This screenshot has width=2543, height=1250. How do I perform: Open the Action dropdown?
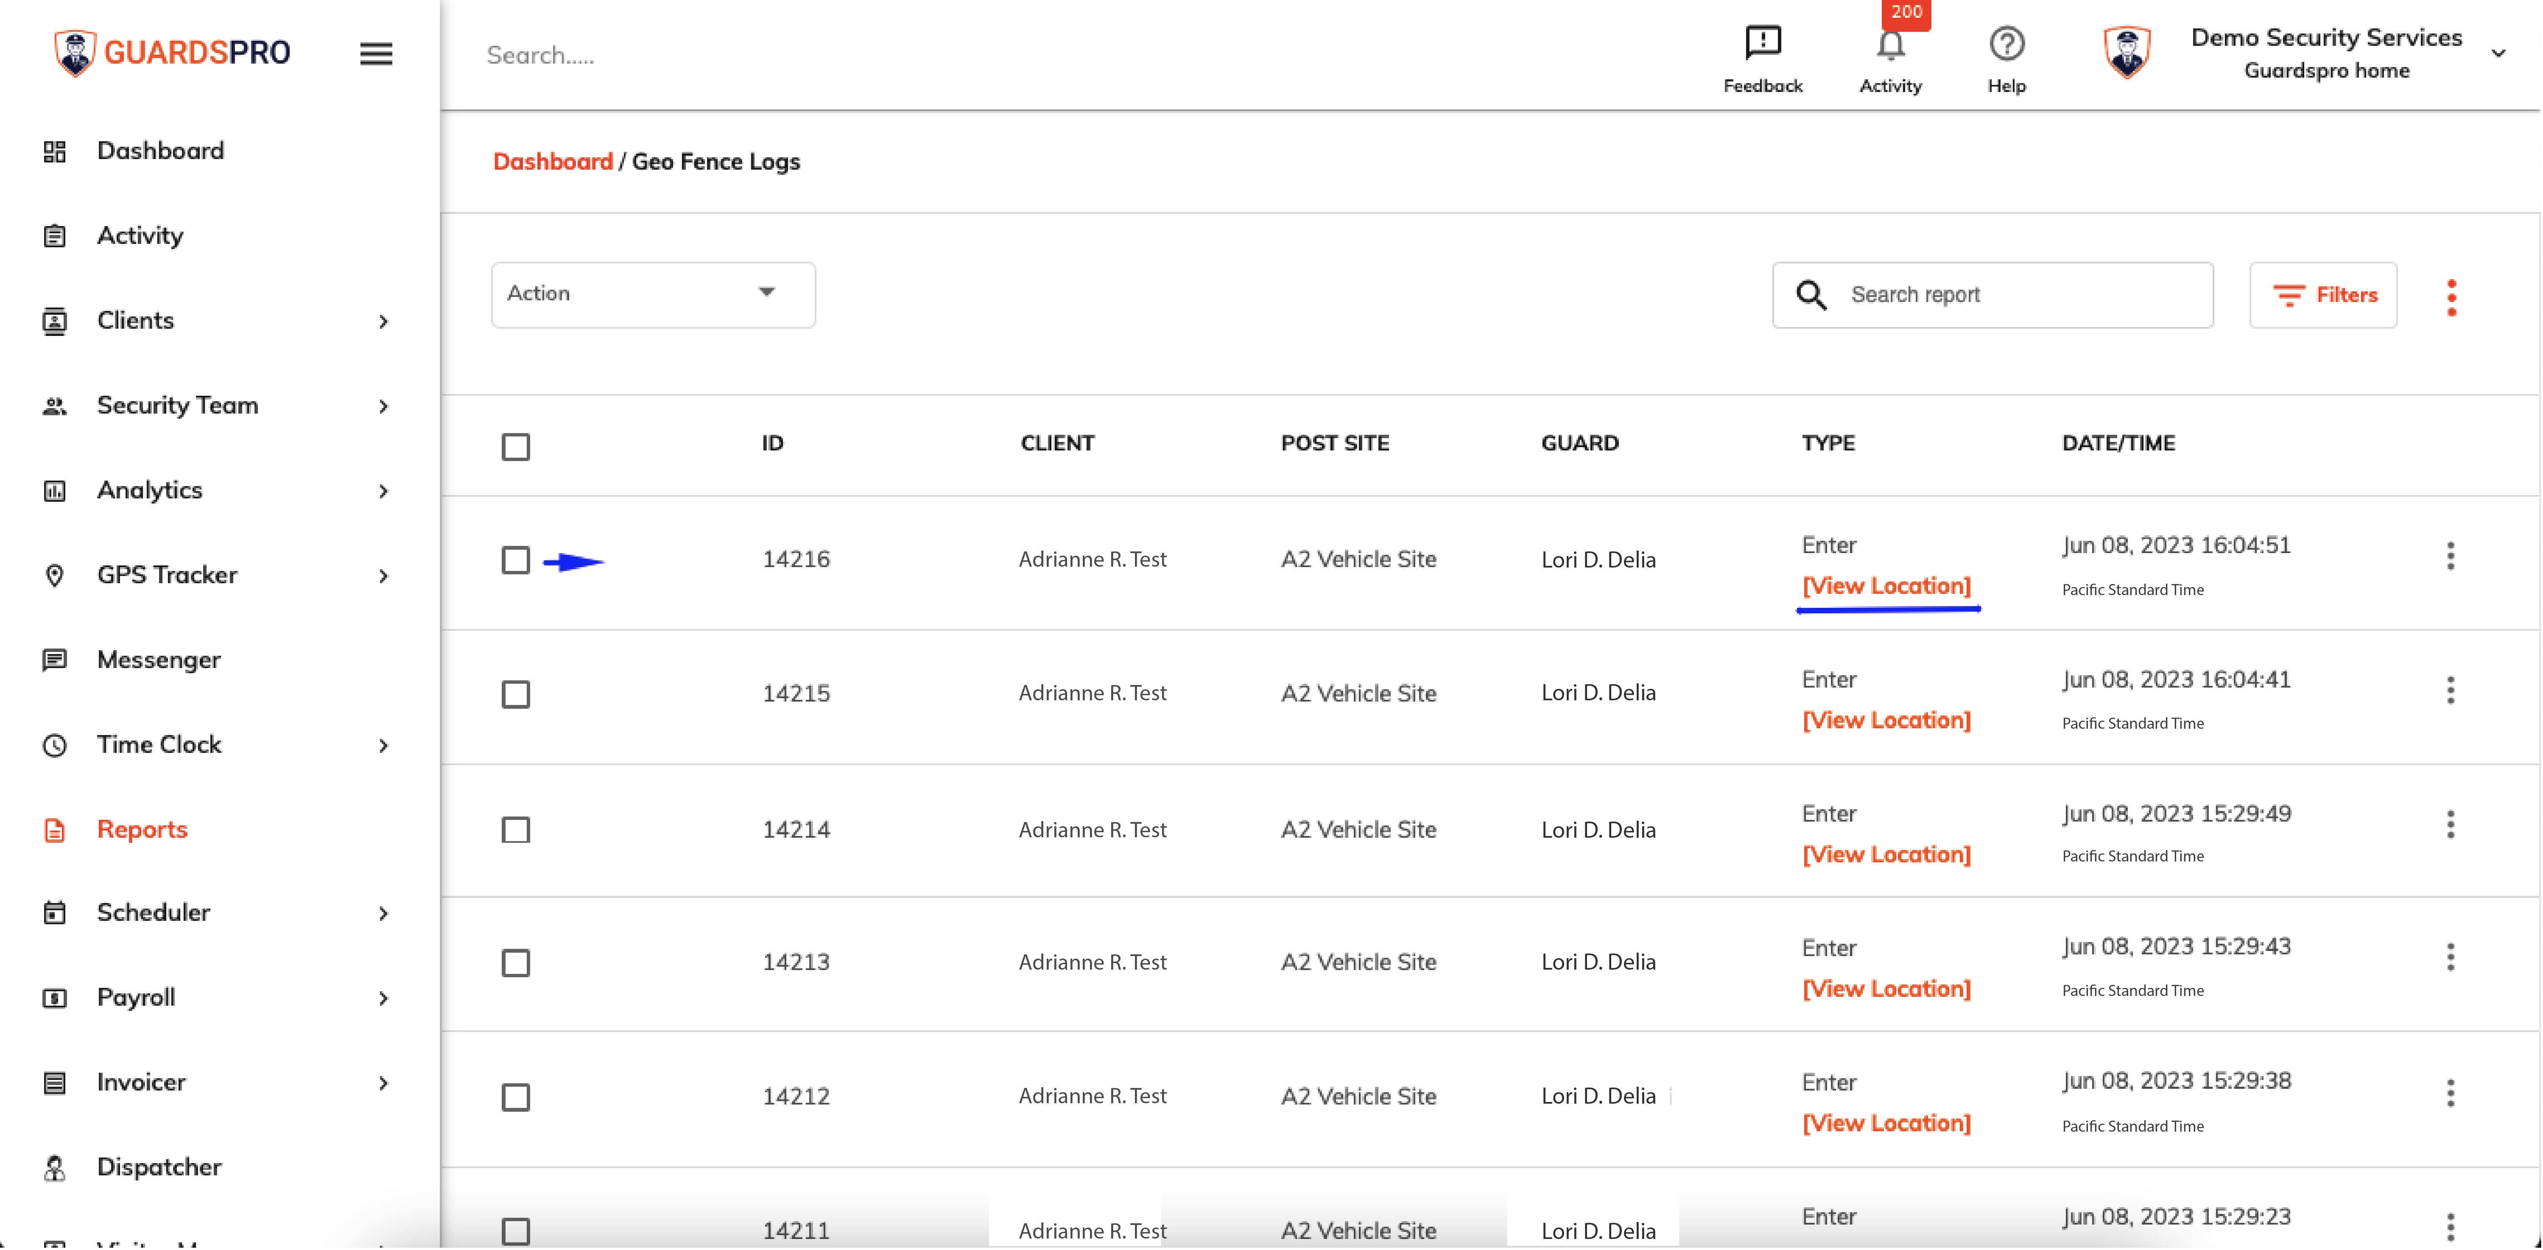click(653, 294)
